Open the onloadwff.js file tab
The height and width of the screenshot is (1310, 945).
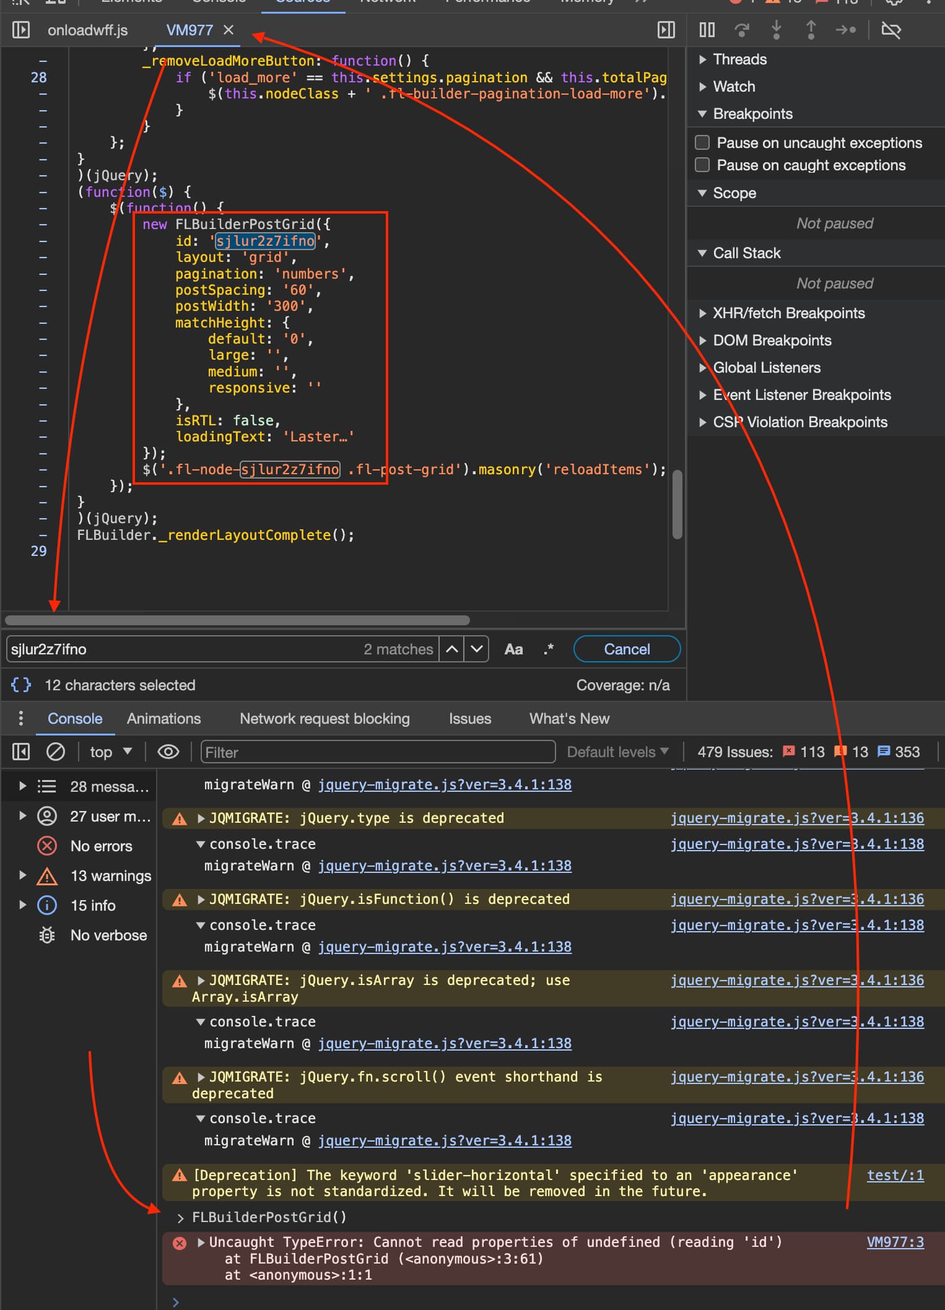coord(87,30)
